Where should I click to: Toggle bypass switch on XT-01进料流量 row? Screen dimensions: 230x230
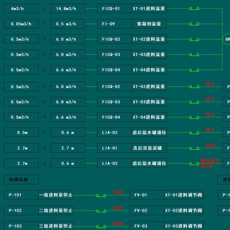click(x=194, y=9)
